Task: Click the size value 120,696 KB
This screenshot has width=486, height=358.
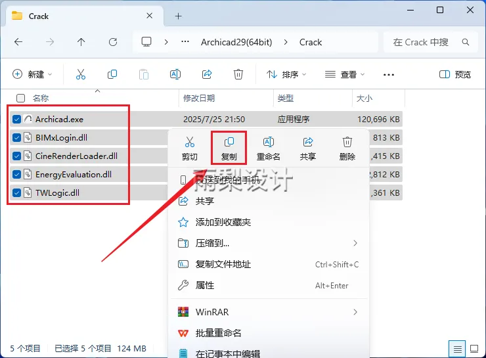Action: tap(378, 119)
